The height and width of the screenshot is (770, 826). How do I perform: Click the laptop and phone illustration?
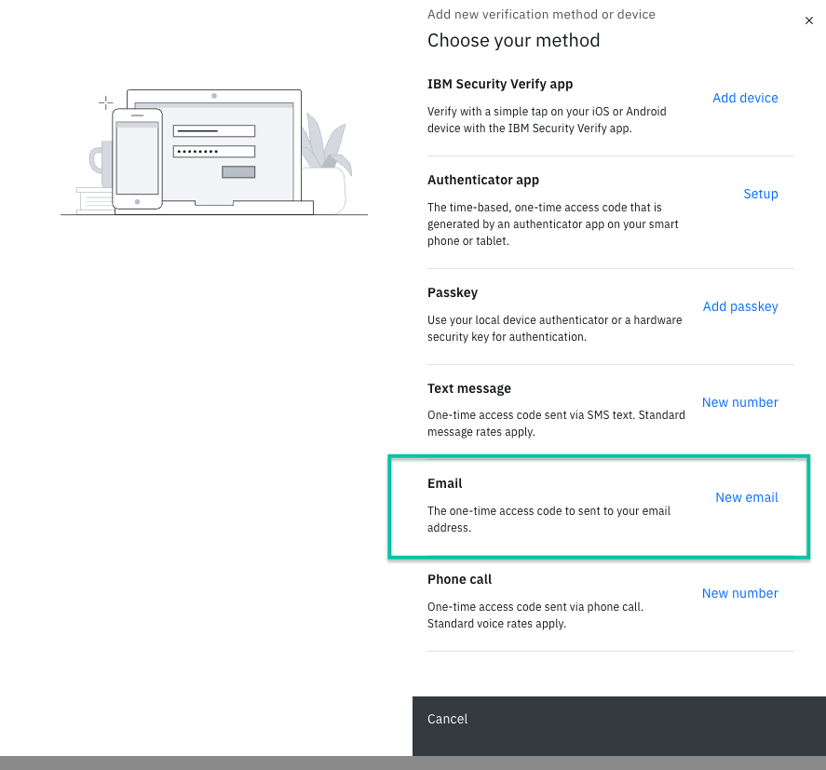tap(214, 152)
